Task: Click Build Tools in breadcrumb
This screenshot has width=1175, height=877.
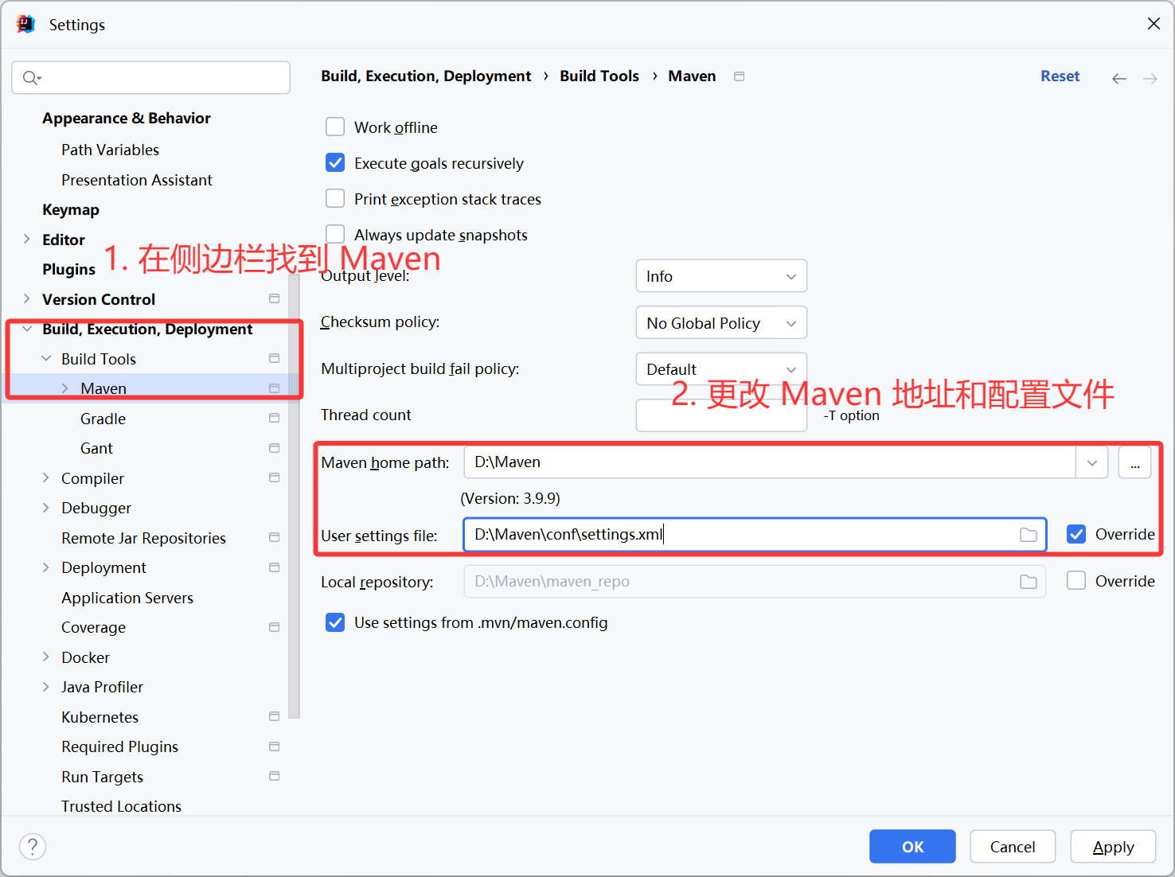Action: pos(599,76)
